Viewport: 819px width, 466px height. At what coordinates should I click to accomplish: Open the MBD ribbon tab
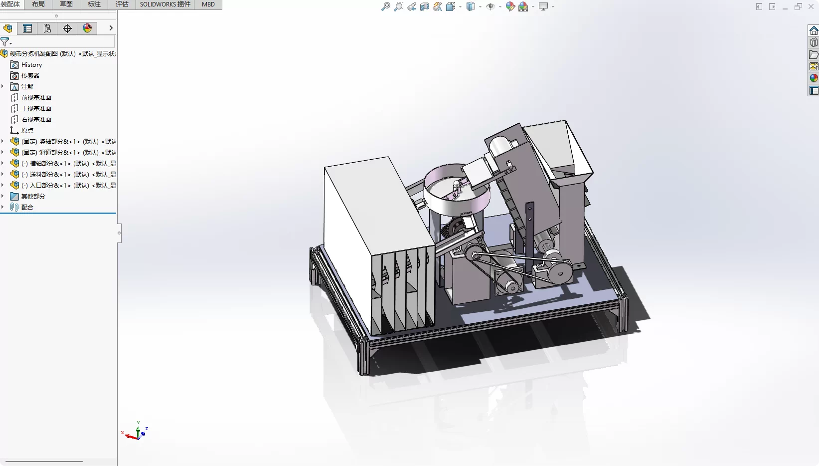coord(208,4)
